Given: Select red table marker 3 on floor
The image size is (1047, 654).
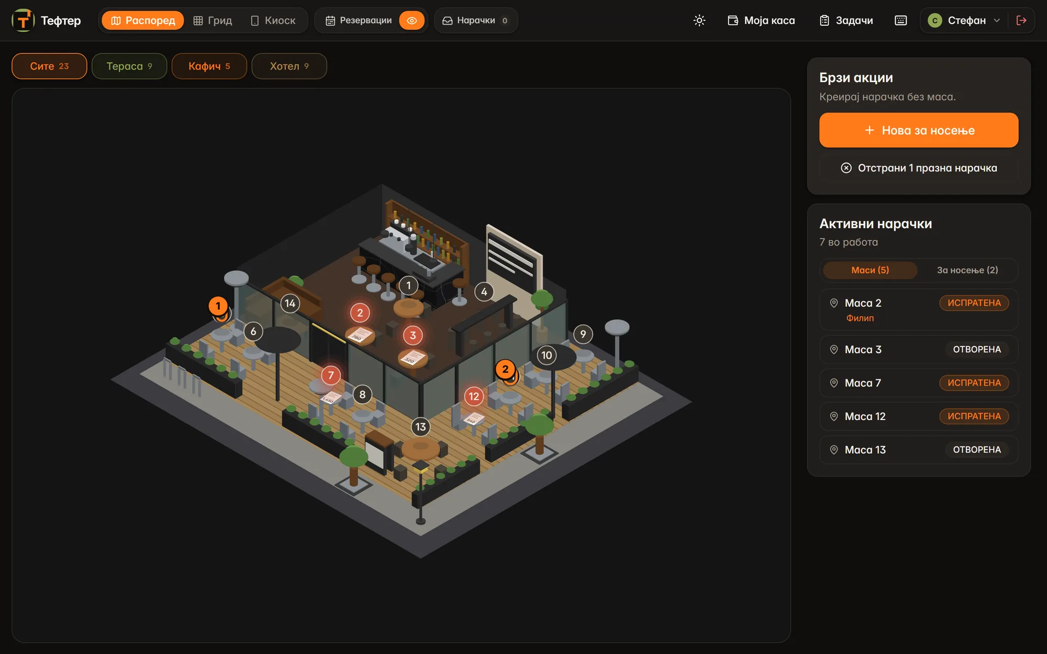Looking at the screenshot, I should click(x=413, y=335).
